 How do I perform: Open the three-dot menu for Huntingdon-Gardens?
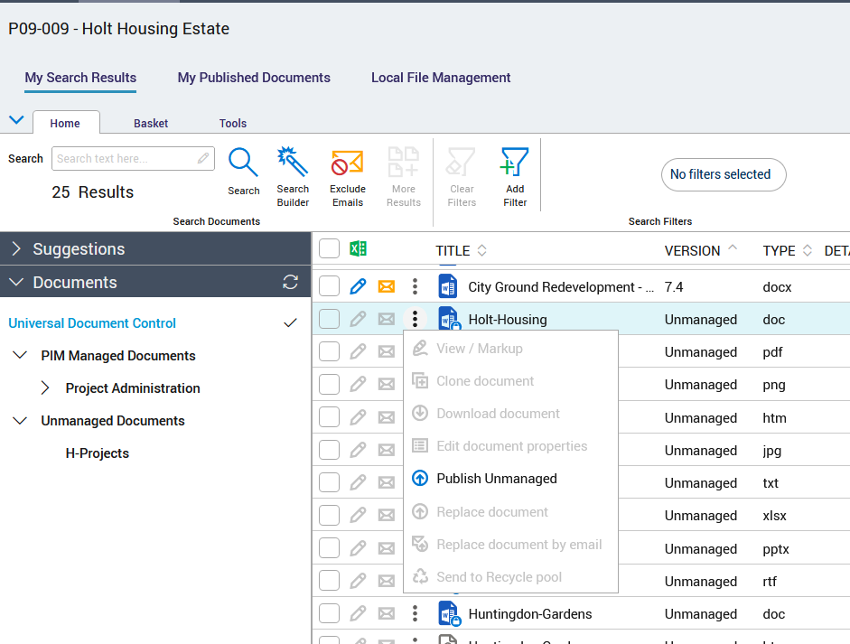(415, 613)
